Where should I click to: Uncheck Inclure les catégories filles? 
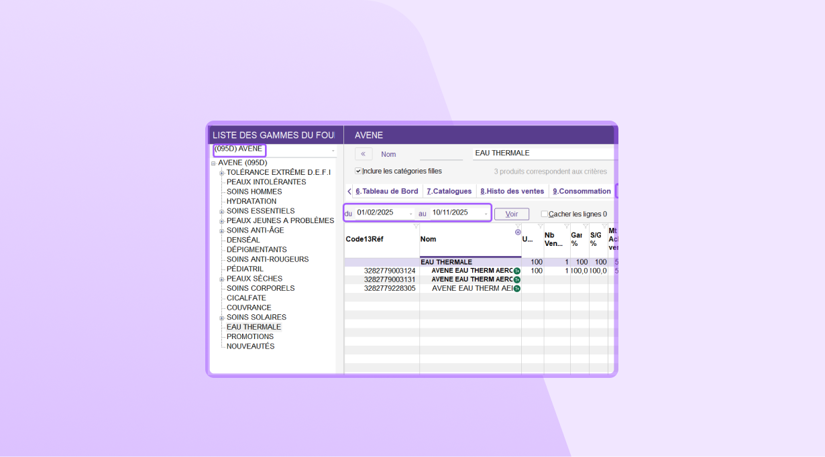click(358, 172)
